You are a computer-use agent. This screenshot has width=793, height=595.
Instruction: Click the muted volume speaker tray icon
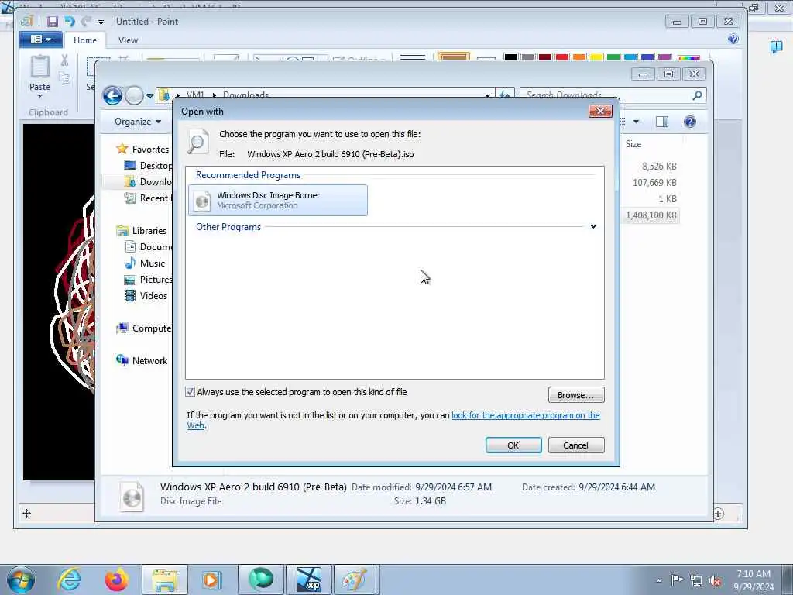click(x=715, y=580)
